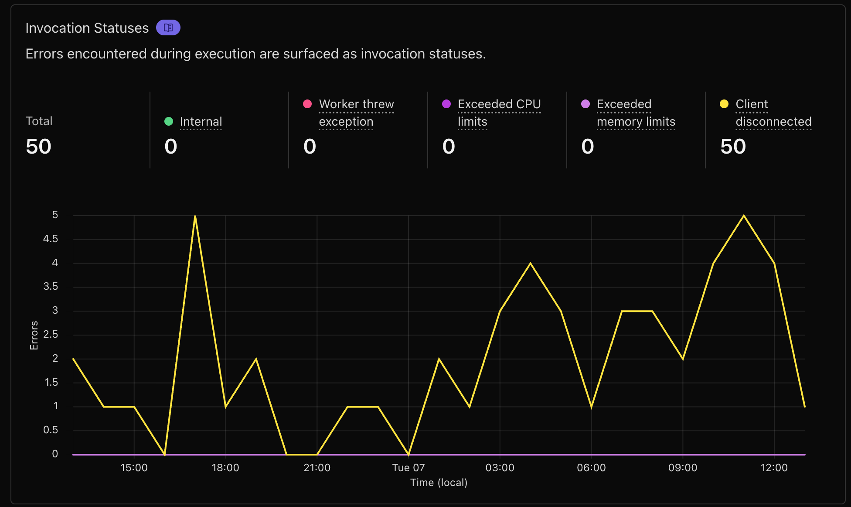This screenshot has width=851, height=507.
Task: Click the yellow Client disconnected dot
Action: coord(724,104)
